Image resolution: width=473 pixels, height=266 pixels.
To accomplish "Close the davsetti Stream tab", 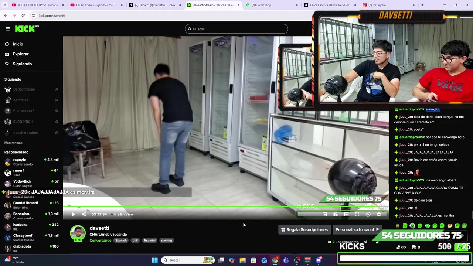I will [x=238, y=5].
